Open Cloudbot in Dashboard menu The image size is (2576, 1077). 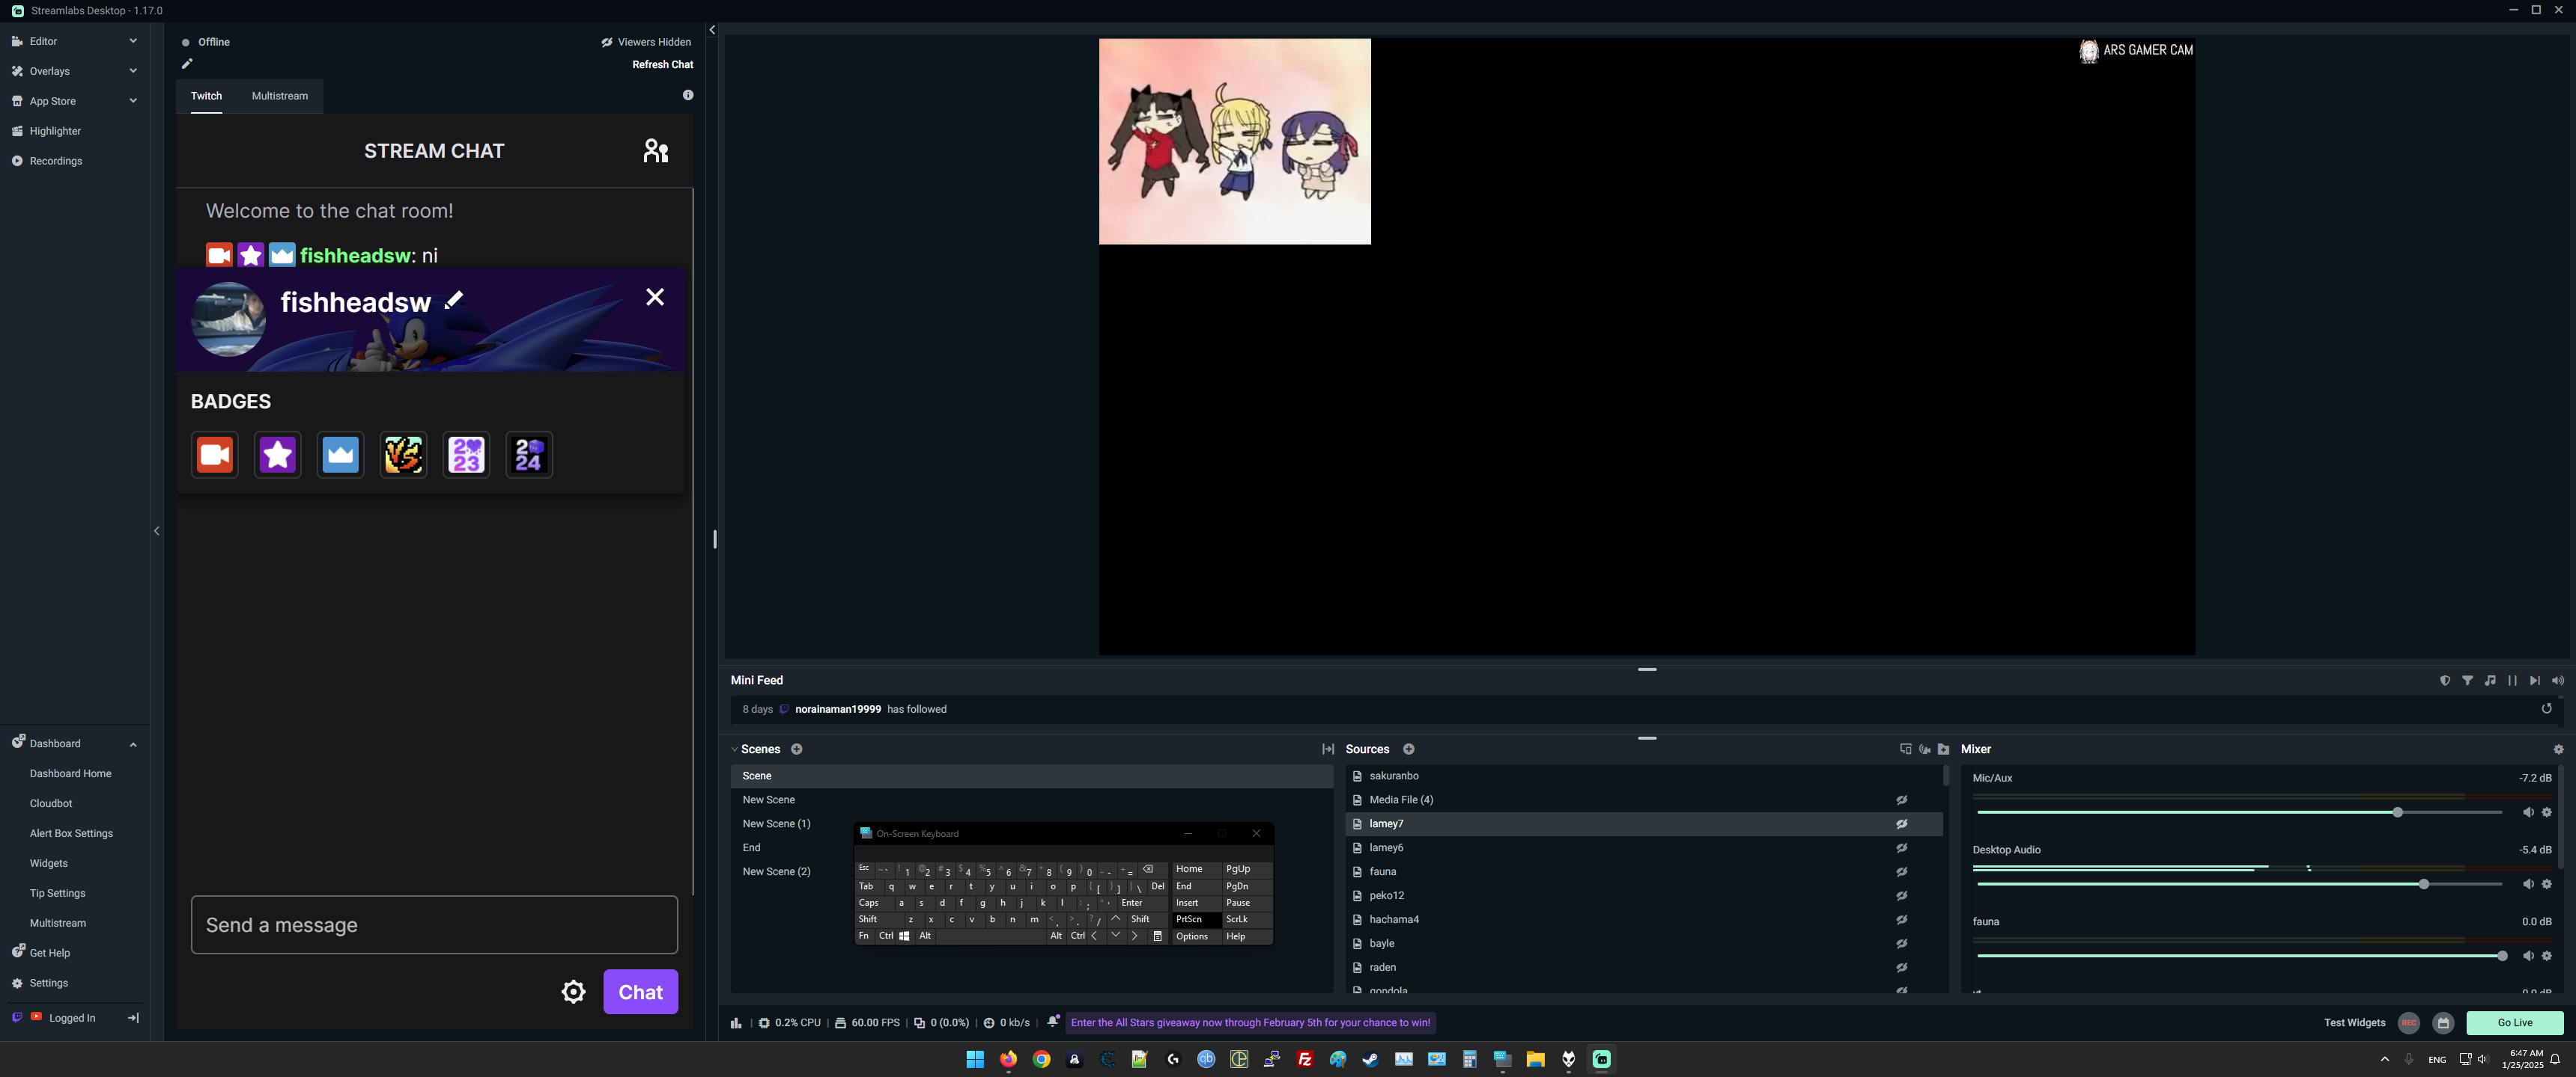[x=51, y=803]
